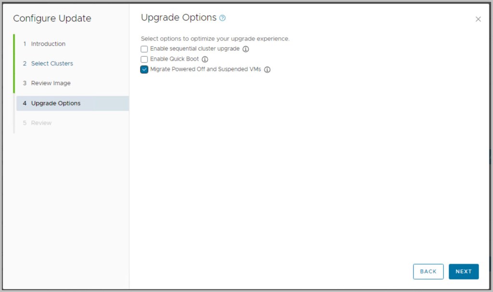Show info for sequential cluster upgrade
This screenshot has width=493, height=292.
click(246, 49)
